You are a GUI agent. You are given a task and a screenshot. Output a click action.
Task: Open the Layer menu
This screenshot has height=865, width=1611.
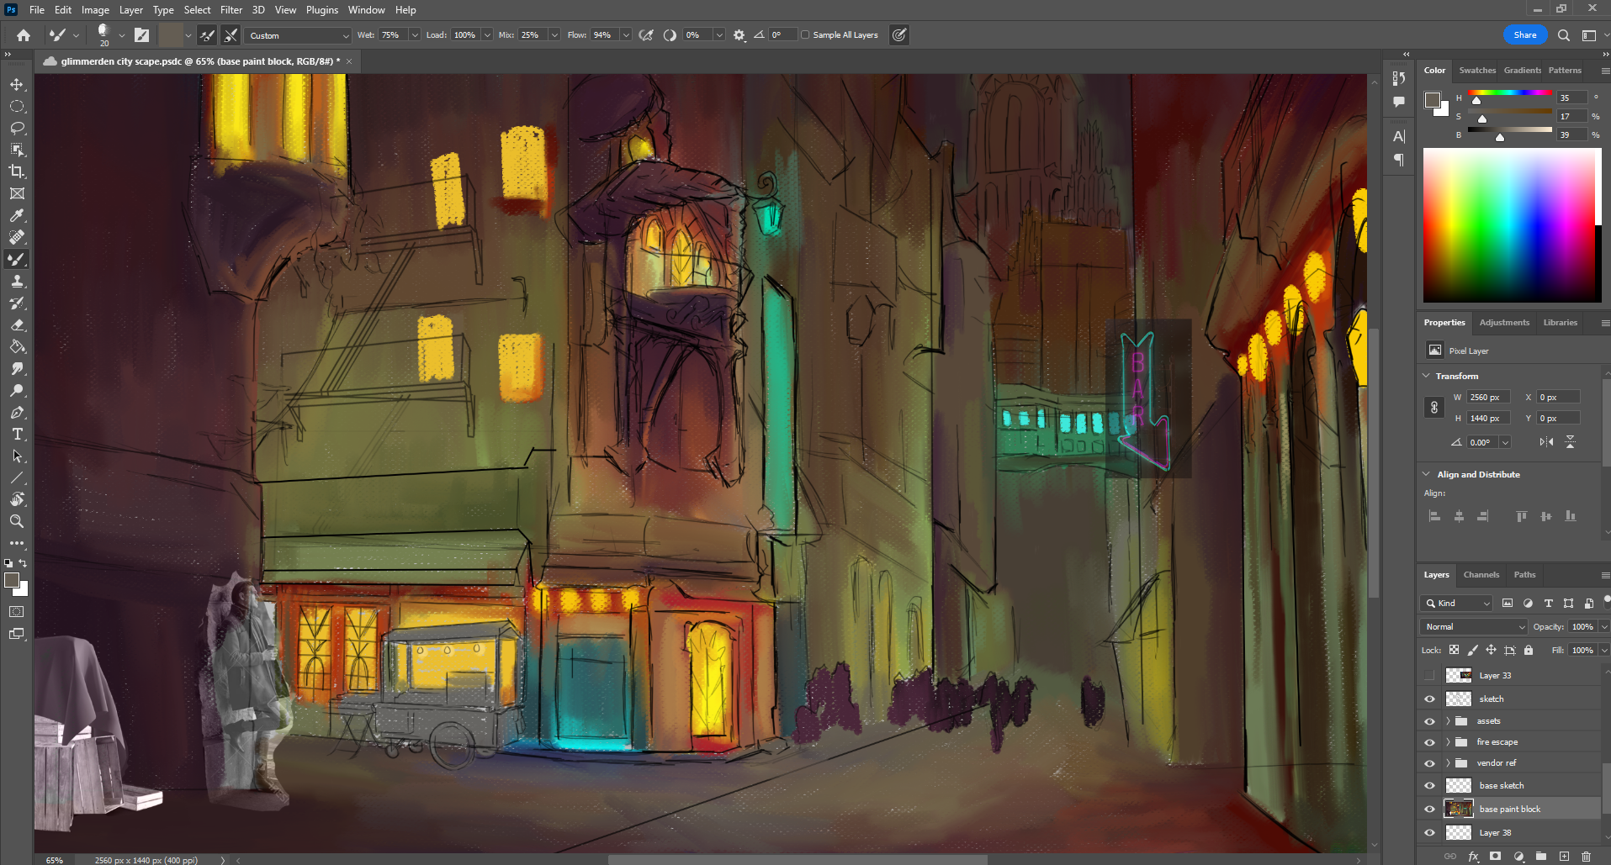click(130, 10)
